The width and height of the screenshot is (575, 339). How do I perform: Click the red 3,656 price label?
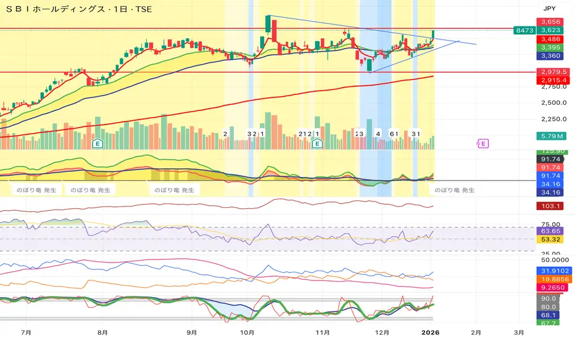(550, 22)
